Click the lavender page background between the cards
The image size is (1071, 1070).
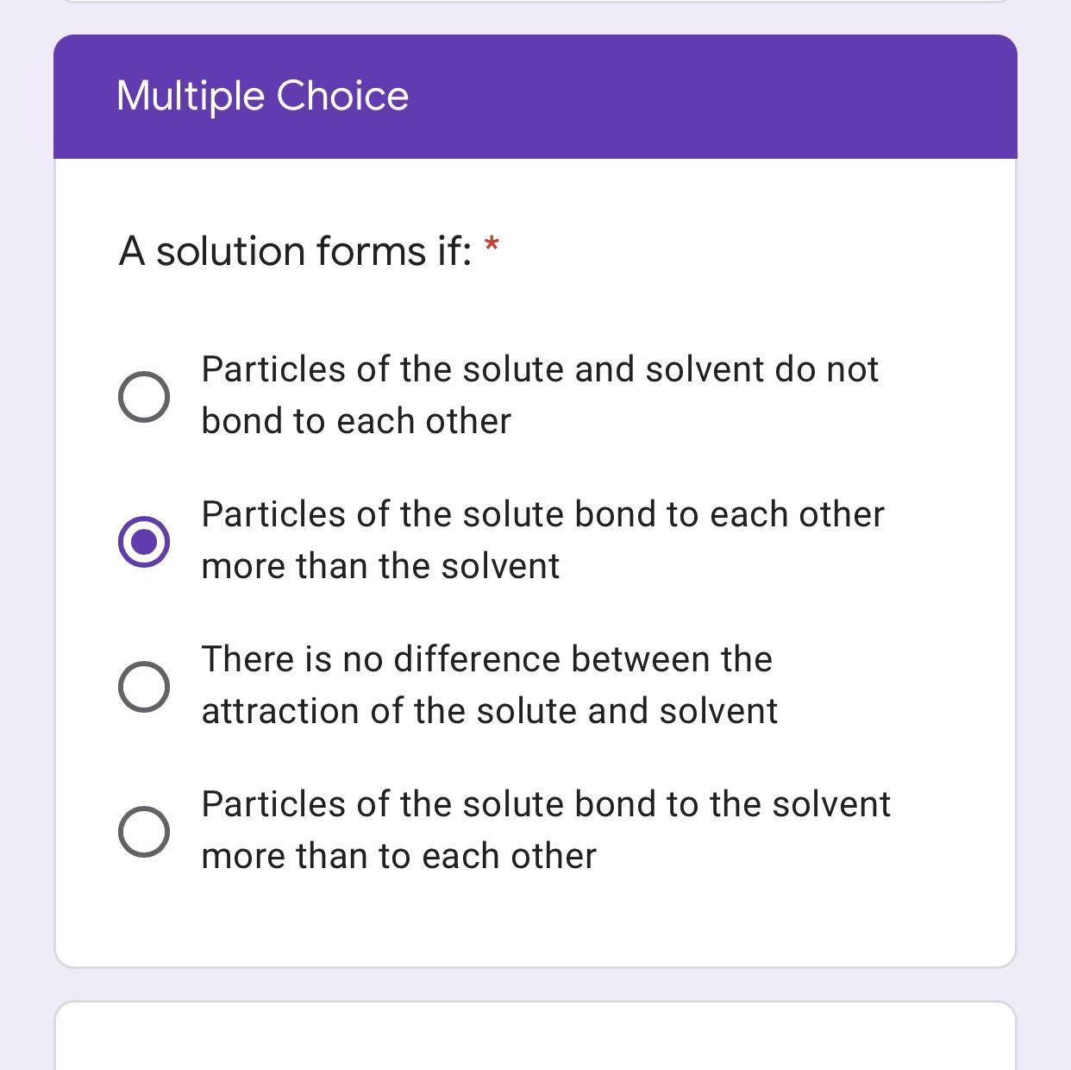coord(535,985)
